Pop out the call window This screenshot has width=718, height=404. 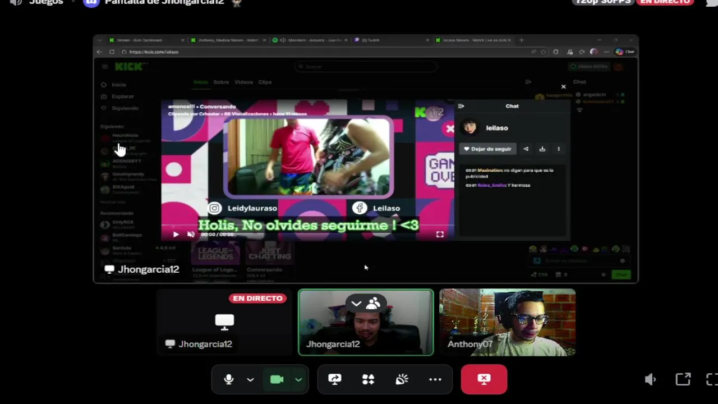[x=683, y=380]
